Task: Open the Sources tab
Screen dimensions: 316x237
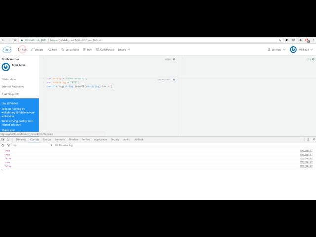Action: (47, 139)
